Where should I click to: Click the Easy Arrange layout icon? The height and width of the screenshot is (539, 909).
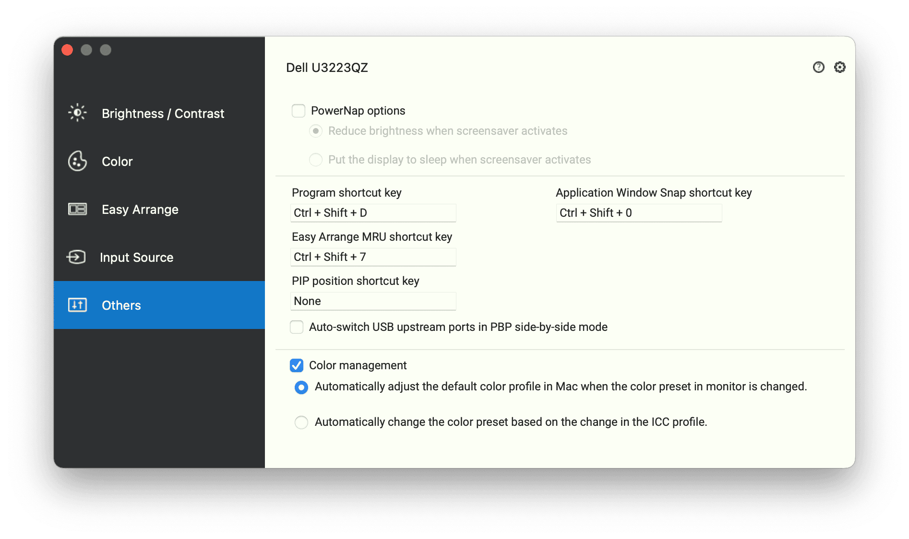[x=77, y=209]
